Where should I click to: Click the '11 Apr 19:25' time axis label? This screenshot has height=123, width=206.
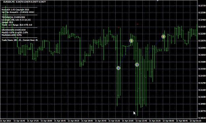click(x=74, y=121)
